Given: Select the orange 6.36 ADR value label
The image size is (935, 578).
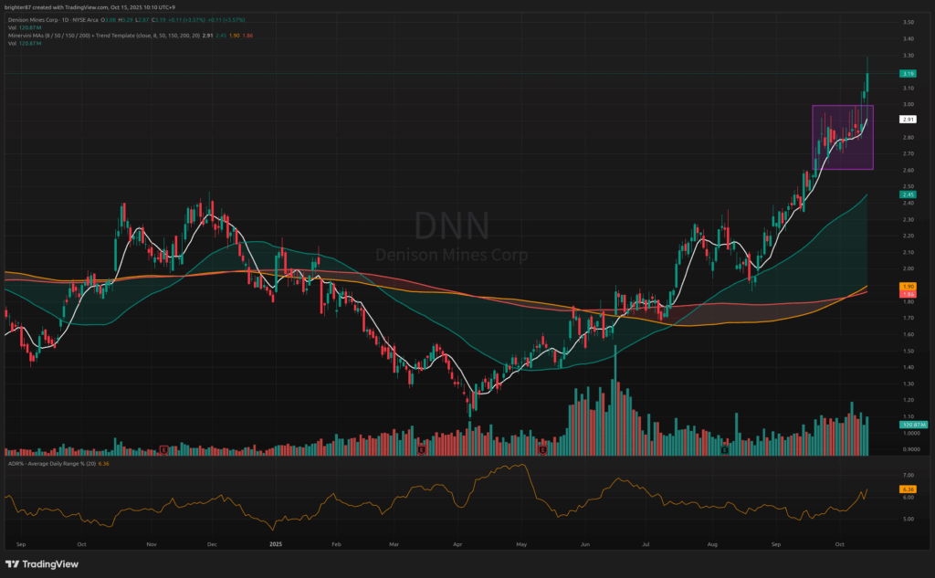Looking at the screenshot, I should pos(908,489).
